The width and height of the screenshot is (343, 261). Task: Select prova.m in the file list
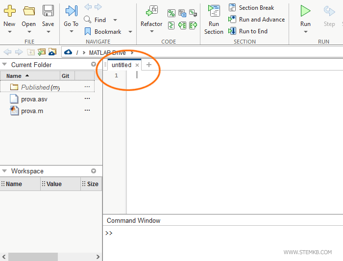32,111
